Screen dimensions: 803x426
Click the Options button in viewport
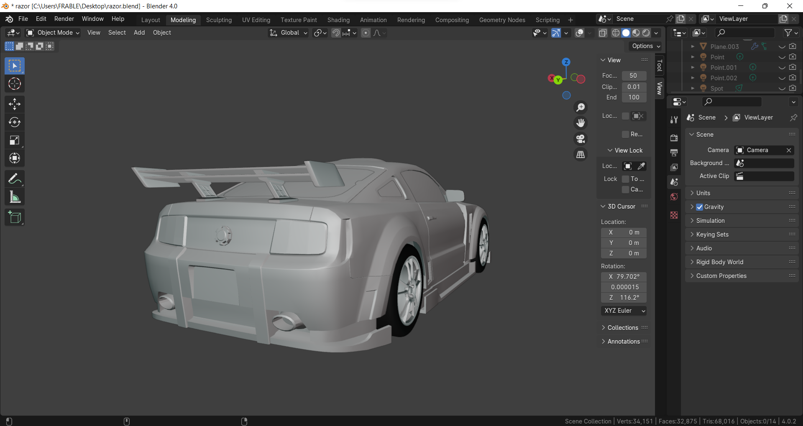[x=646, y=46]
